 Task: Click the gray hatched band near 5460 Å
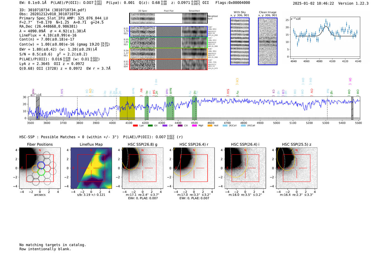352,108
